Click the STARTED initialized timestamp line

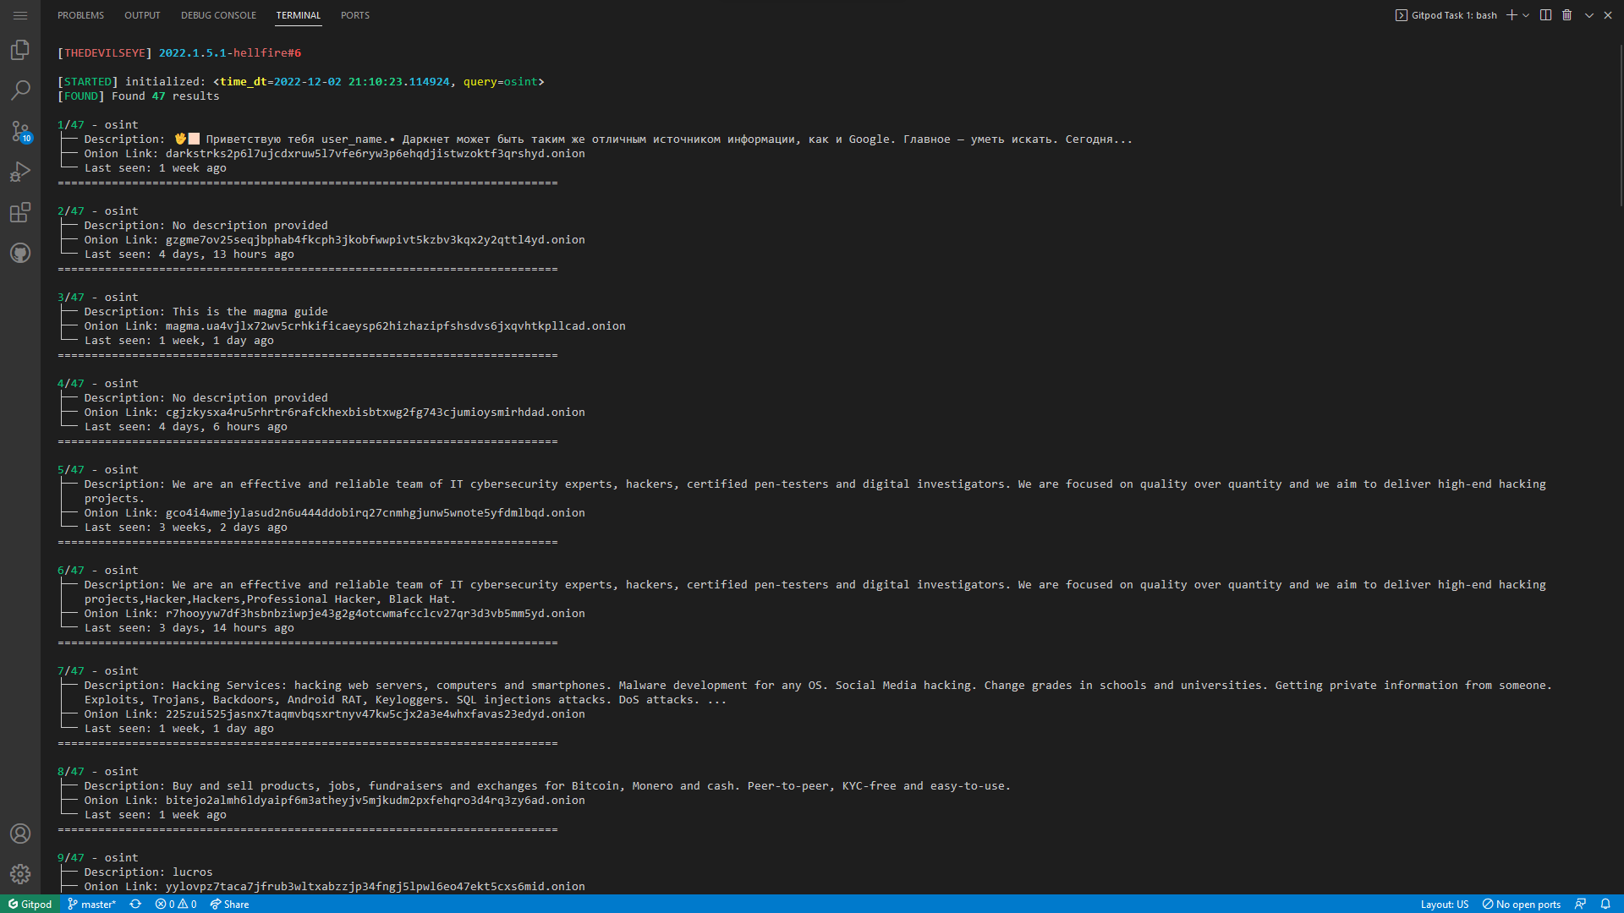tap(301, 82)
